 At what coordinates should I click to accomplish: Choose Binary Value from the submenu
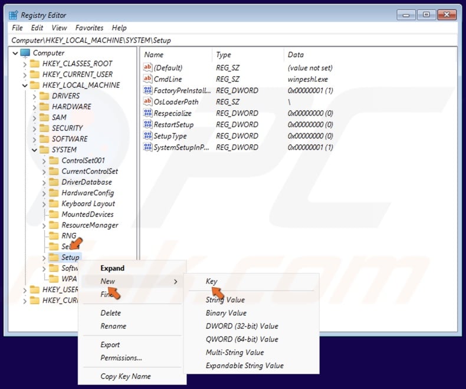(251, 313)
